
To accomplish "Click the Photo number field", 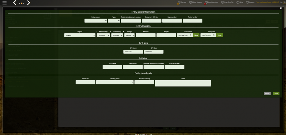I will pyautogui.click(x=192, y=21).
